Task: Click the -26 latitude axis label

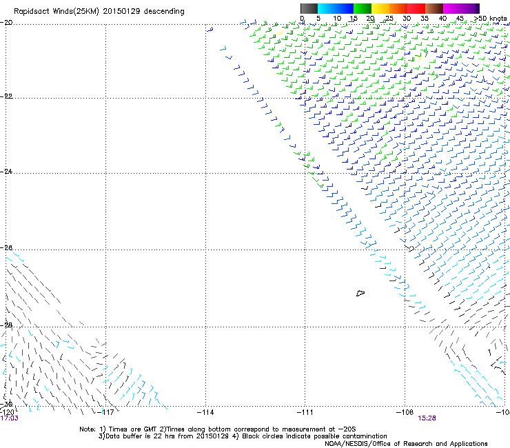Action: (6, 248)
